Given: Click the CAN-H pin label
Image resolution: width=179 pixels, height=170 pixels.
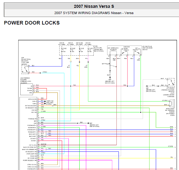Looking at the screenshot, I should click(34, 101).
